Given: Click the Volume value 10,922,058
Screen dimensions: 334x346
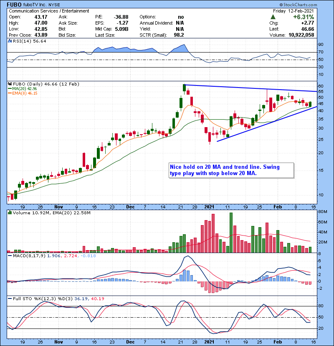Looking at the screenshot, I should point(301,35).
